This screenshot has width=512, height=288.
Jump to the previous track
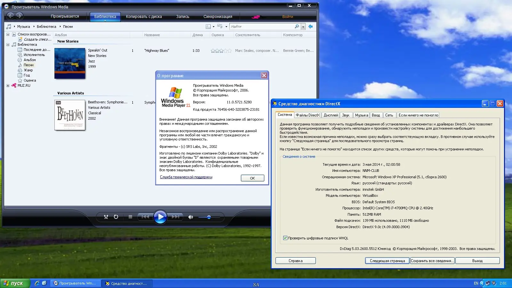click(145, 217)
